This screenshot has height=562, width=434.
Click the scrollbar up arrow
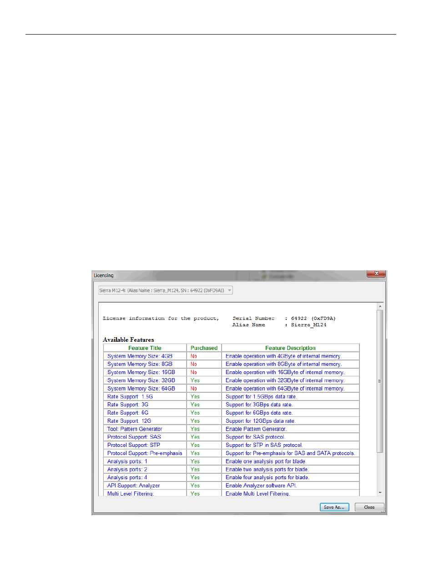(x=380, y=306)
